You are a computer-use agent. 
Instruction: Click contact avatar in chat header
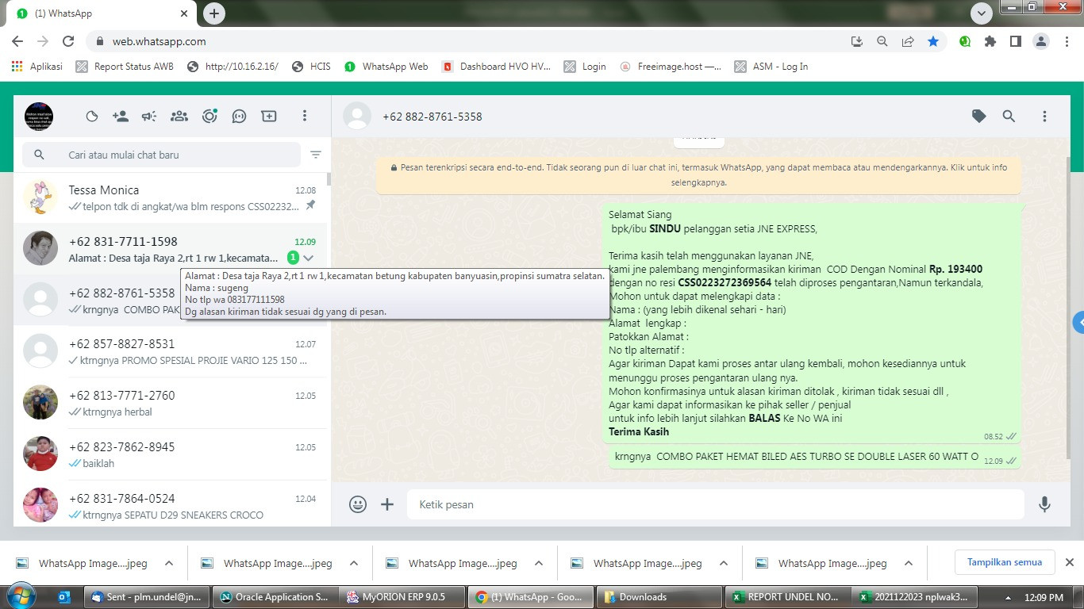point(357,117)
